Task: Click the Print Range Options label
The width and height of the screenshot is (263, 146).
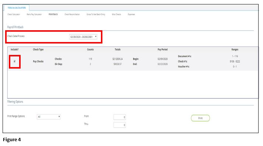Action: click(16, 116)
